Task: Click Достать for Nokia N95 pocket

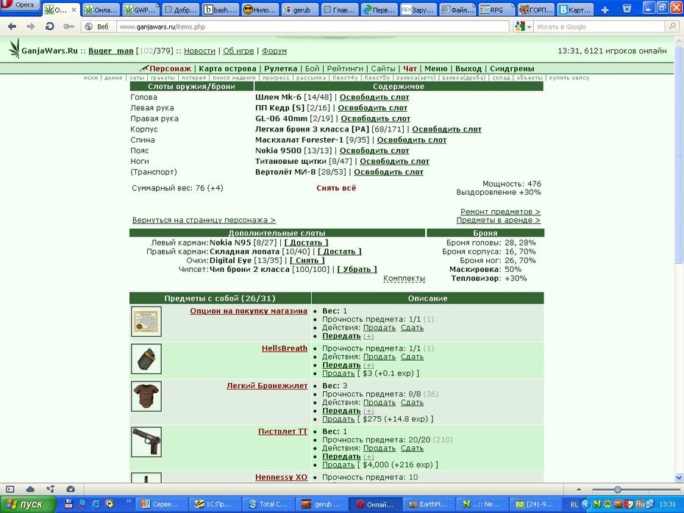Action: (306, 243)
